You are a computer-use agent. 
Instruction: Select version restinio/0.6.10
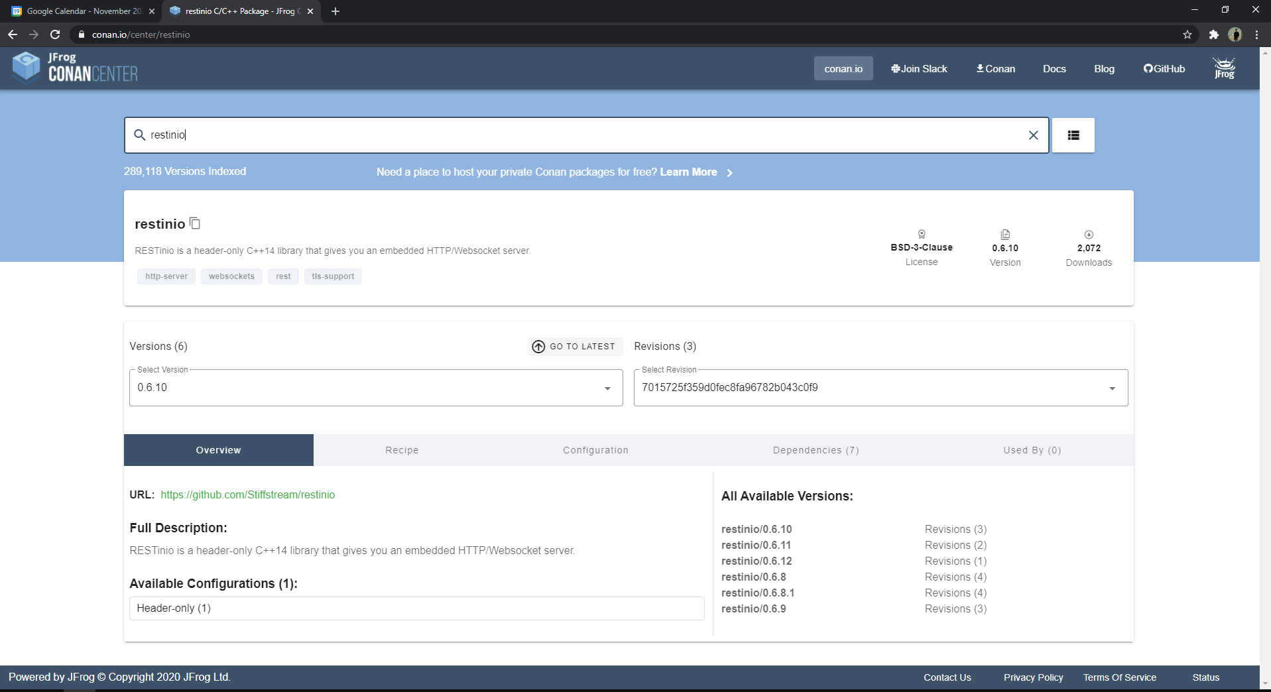click(x=757, y=529)
